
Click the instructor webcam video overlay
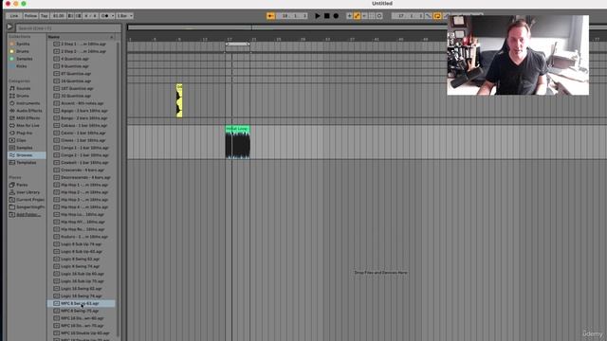click(x=518, y=55)
